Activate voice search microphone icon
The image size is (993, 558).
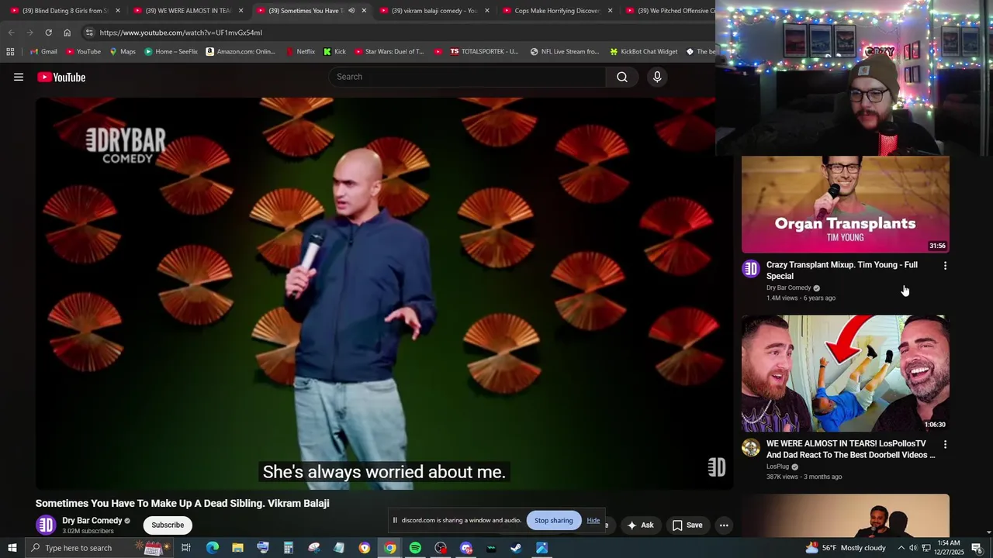[x=657, y=77]
